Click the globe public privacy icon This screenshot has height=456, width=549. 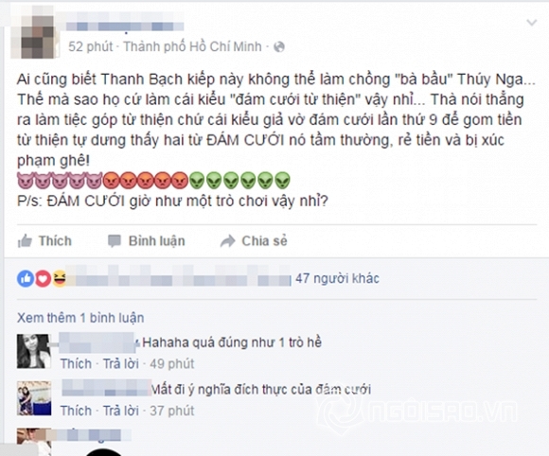click(279, 46)
